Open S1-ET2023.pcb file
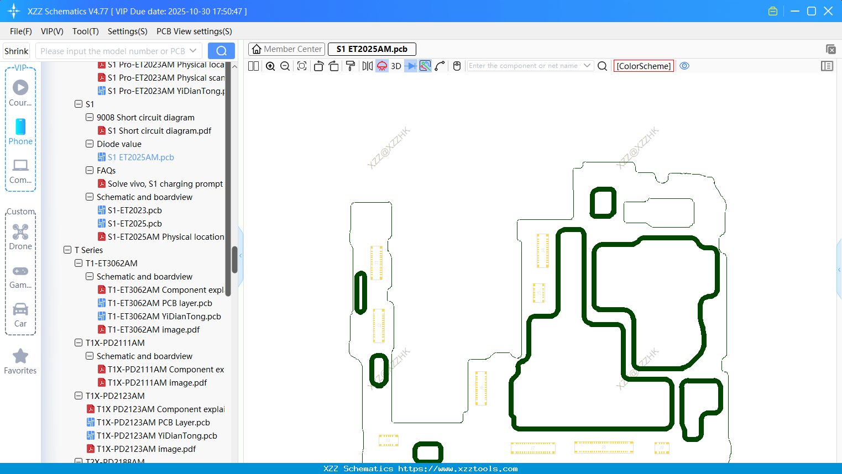The height and width of the screenshot is (474, 842). [x=135, y=210]
